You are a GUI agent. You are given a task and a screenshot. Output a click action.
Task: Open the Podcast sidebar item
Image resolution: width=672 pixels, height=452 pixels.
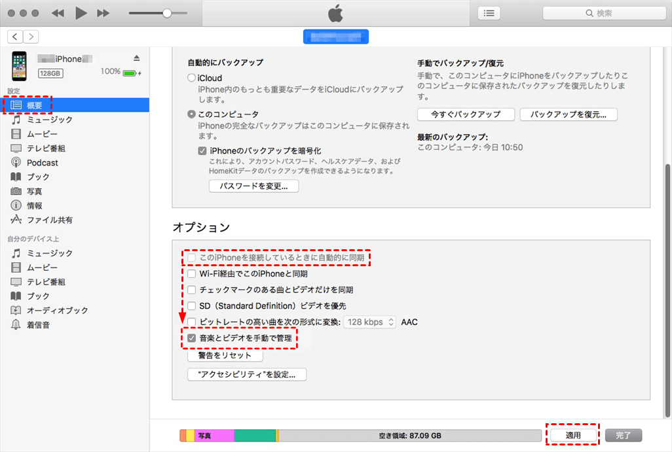pyautogui.click(x=42, y=163)
